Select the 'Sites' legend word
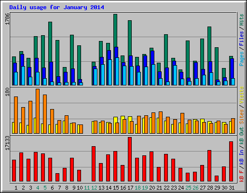 click(x=242, y=117)
